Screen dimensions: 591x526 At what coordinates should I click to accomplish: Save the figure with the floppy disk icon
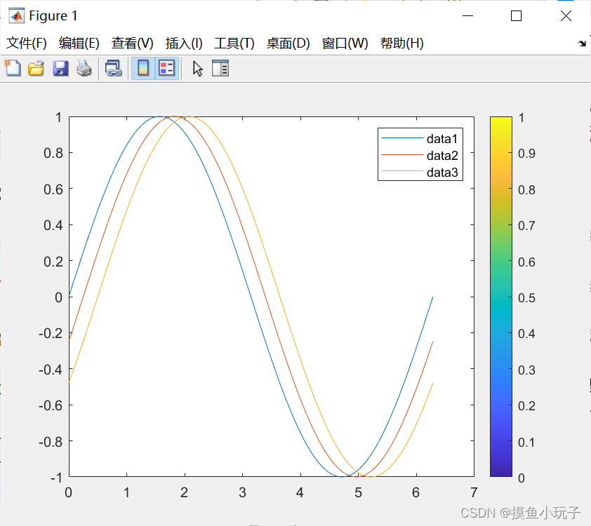[x=60, y=69]
